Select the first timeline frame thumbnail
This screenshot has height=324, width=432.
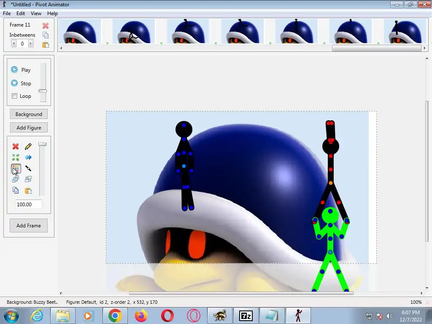point(80,31)
